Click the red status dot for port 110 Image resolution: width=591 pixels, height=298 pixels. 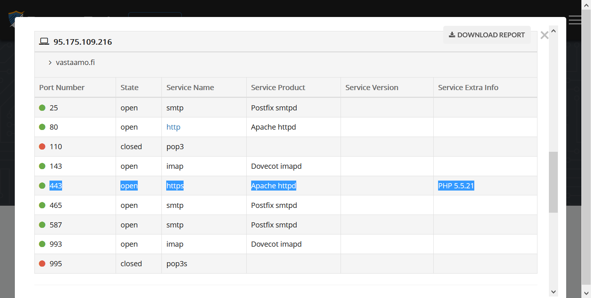click(x=42, y=147)
